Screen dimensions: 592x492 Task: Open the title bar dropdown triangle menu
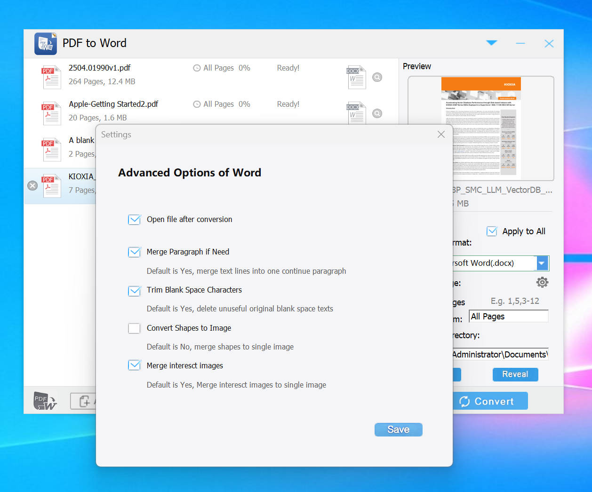(492, 43)
